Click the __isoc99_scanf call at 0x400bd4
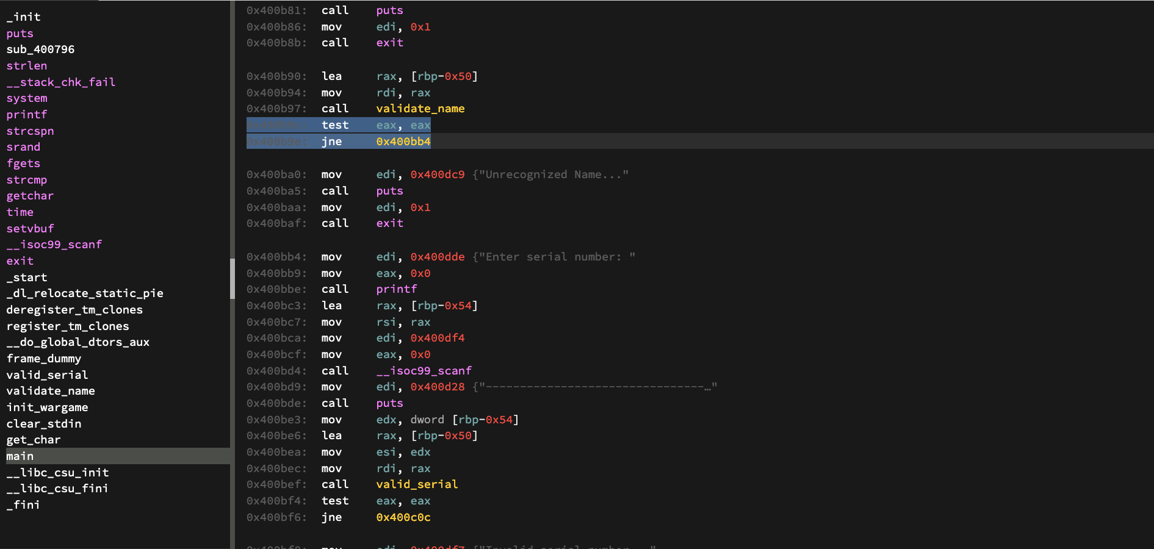Image resolution: width=1154 pixels, height=549 pixels. click(424, 371)
